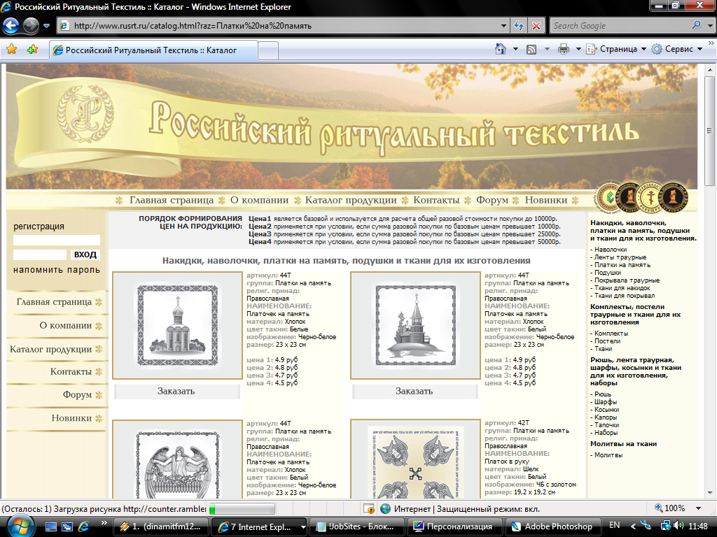Click the Print icon in the browser toolbar

pyautogui.click(x=564, y=49)
